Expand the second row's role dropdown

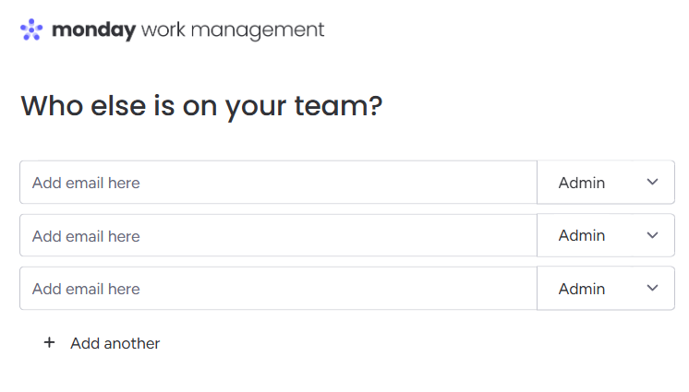tap(606, 235)
